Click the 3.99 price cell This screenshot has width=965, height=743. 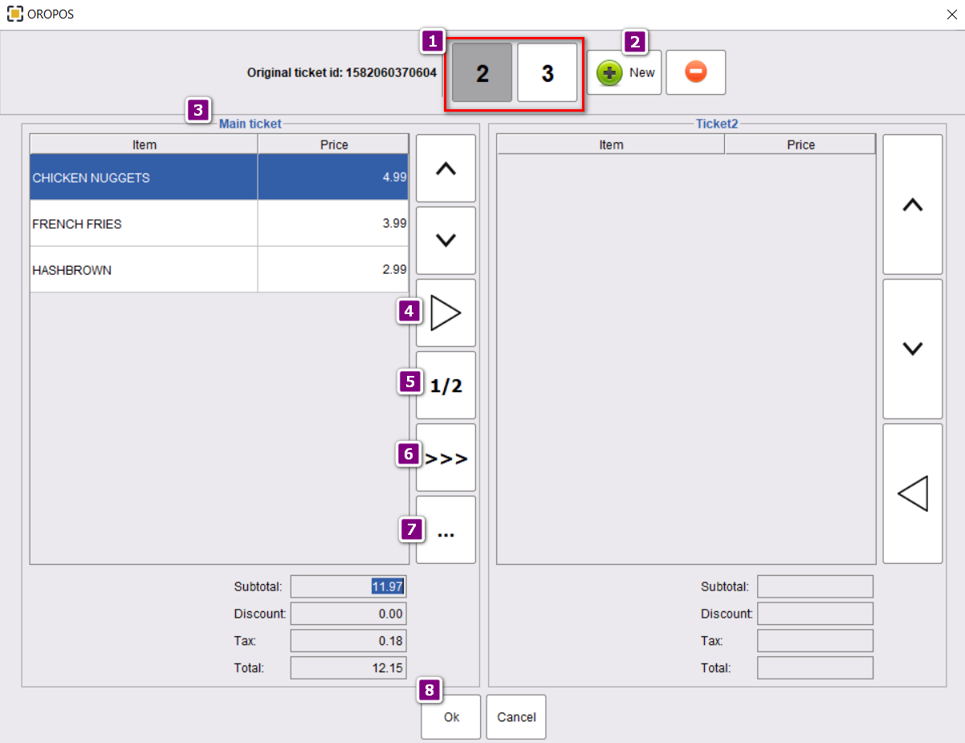pos(333,223)
